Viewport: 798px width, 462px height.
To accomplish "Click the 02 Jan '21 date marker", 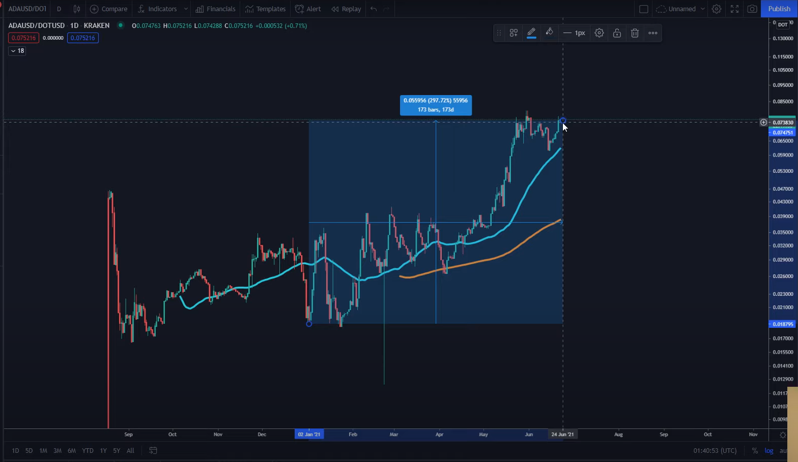I will [309, 435].
